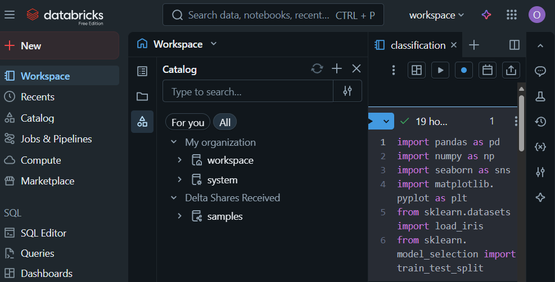Click code line import pandas as pd

[448, 142]
